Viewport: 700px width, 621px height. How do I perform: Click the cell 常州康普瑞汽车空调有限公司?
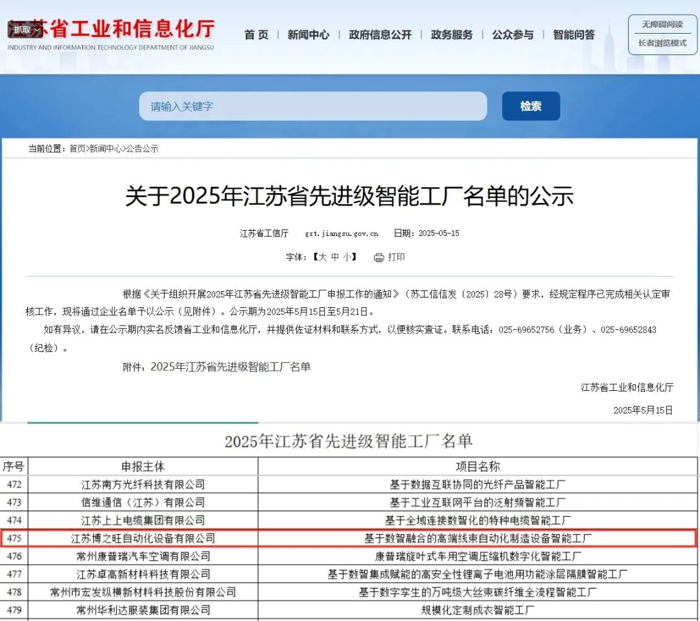coord(143,556)
